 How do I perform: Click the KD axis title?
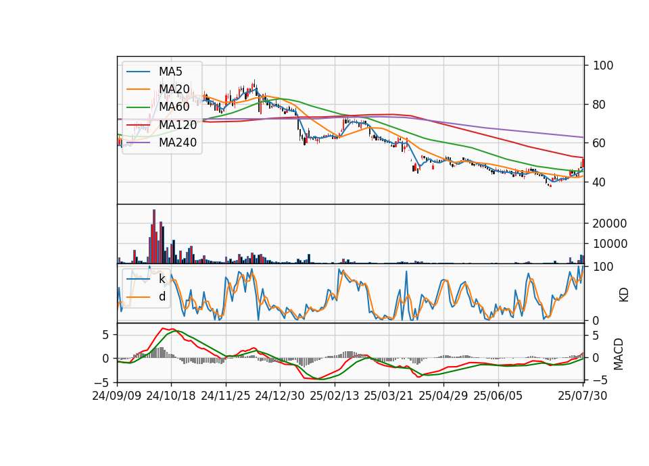(x=624, y=295)
